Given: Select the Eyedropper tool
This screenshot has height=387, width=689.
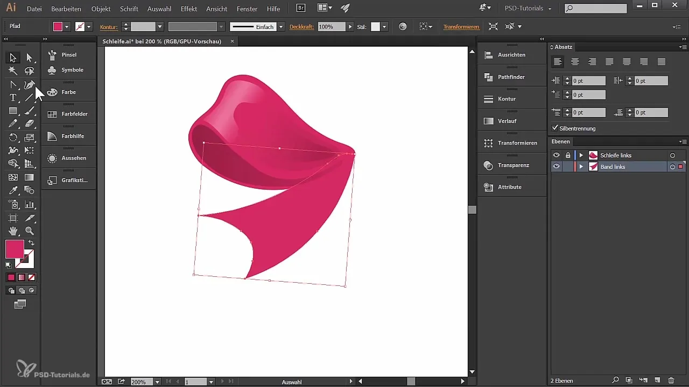Looking at the screenshot, I should 13,190.
